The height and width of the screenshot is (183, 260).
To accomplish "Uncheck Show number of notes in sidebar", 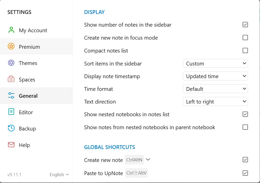I will pos(245,25).
